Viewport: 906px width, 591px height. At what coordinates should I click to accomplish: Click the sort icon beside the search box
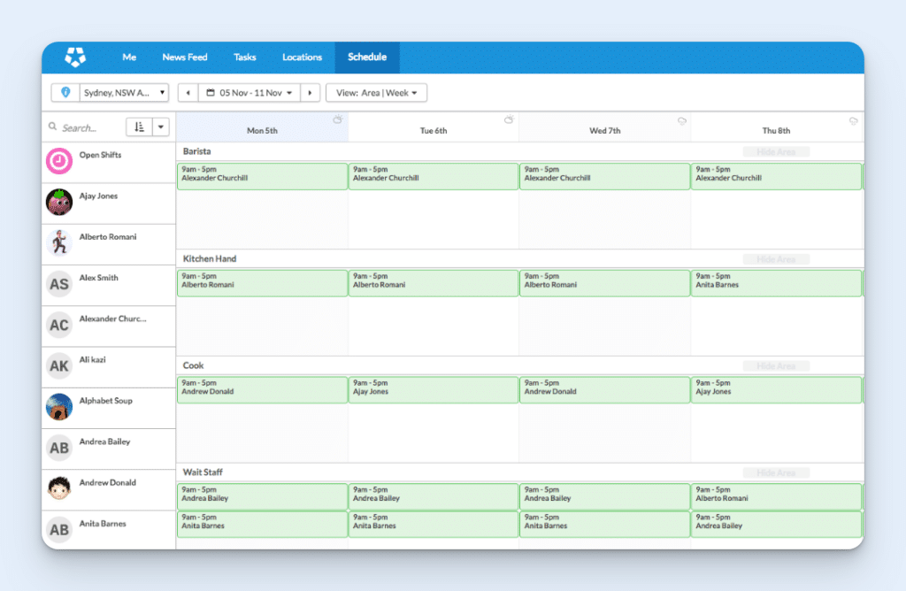pos(142,127)
